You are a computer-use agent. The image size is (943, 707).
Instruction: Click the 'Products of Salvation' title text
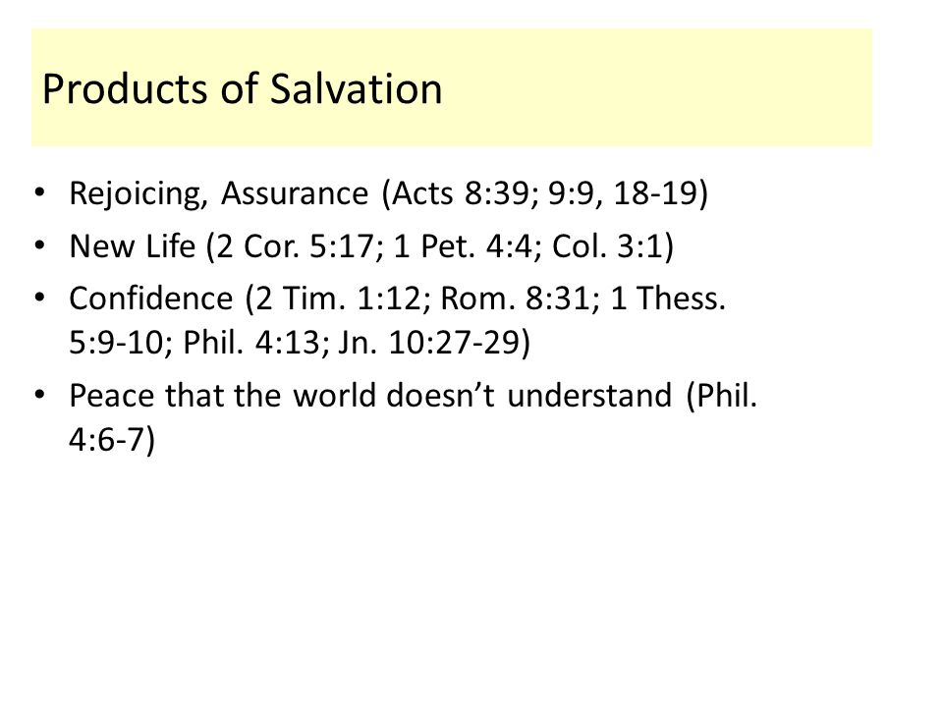click(242, 89)
